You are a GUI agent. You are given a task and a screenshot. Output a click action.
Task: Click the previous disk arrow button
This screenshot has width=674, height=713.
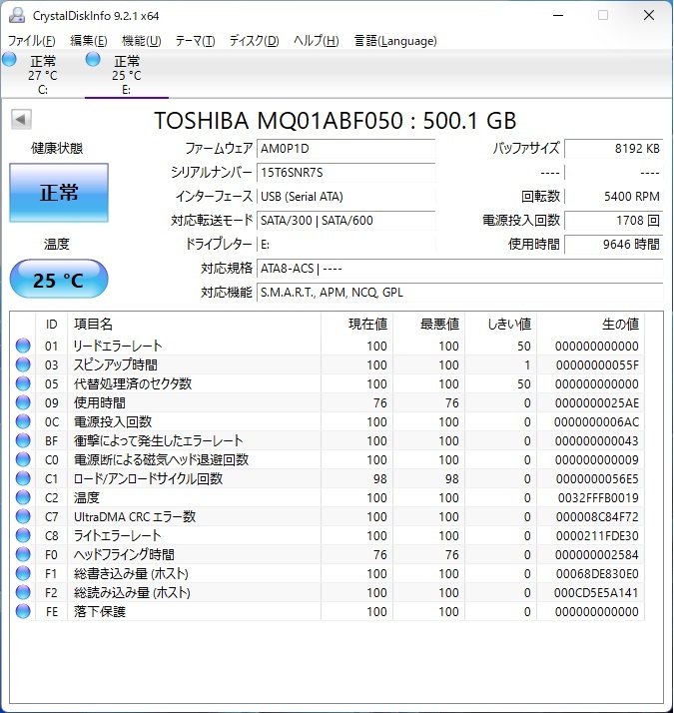[x=20, y=120]
